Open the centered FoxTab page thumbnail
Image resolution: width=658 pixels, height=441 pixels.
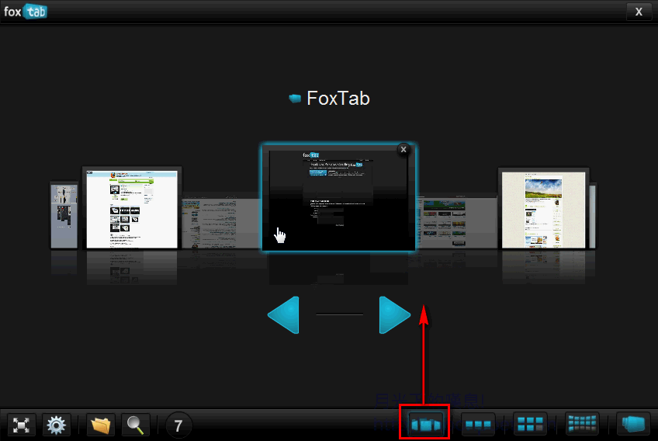coord(338,198)
